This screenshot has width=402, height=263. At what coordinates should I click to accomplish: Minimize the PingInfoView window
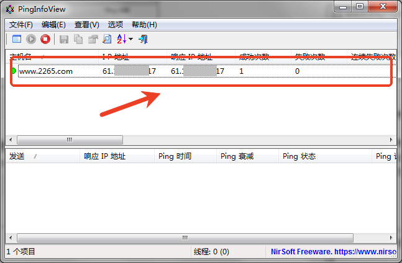343,7
